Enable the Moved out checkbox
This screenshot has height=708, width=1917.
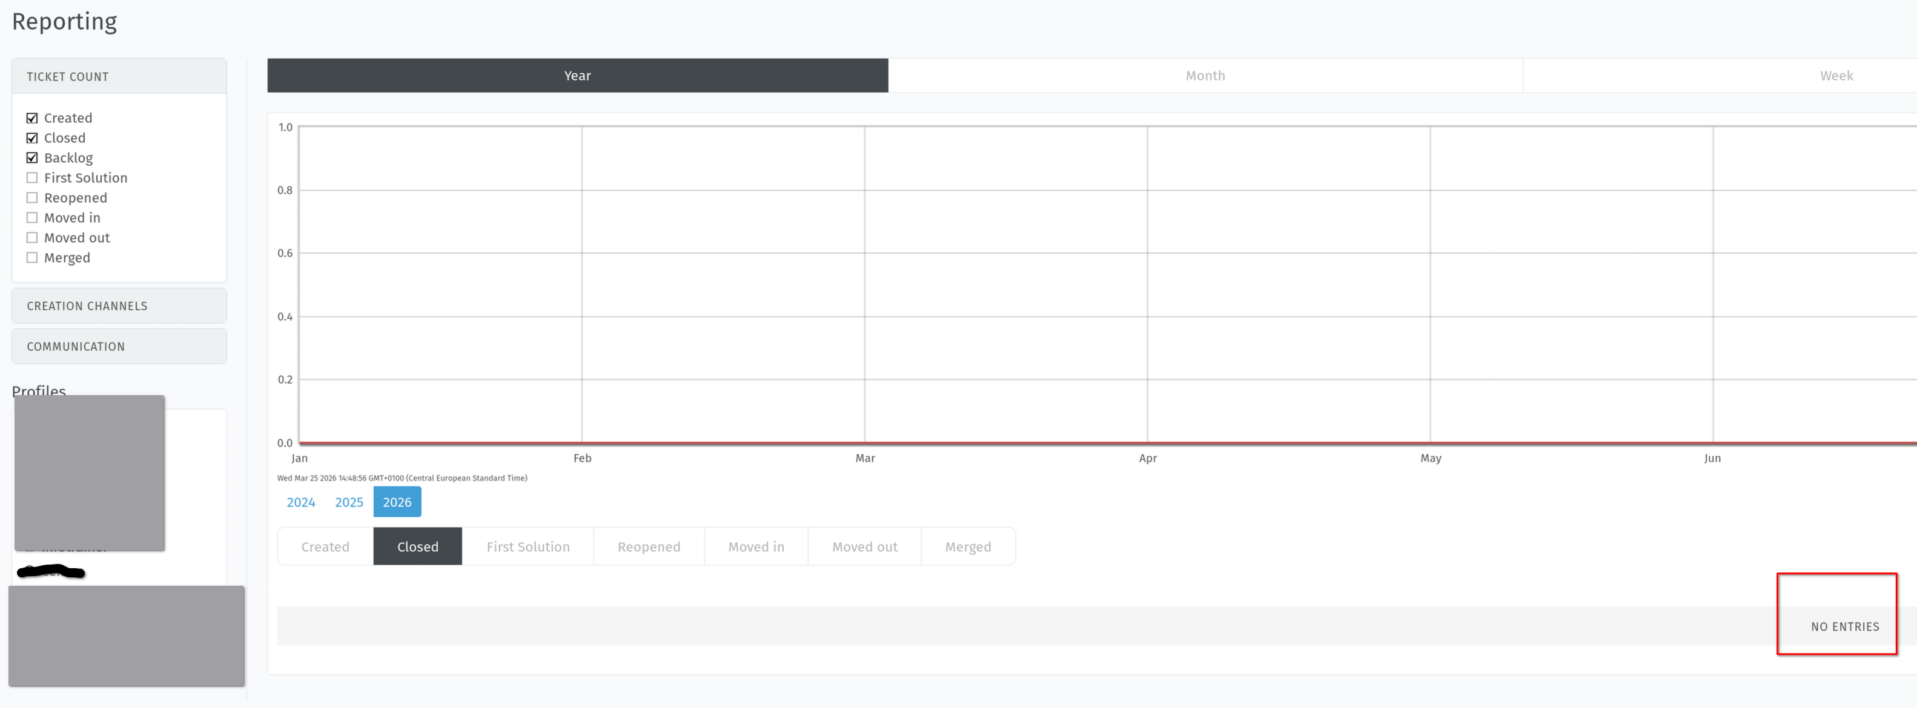32,238
